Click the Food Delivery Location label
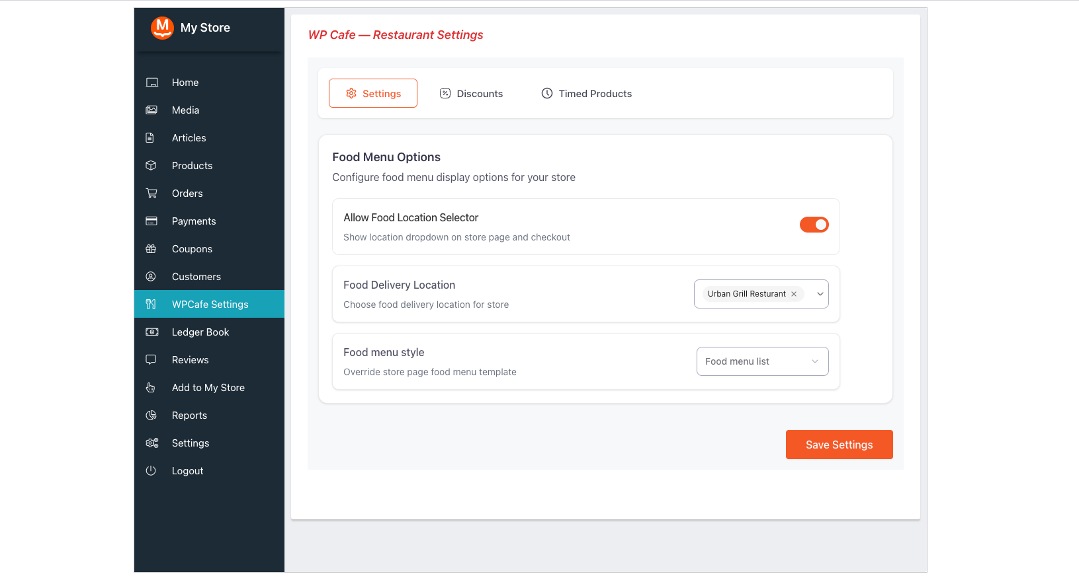The height and width of the screenshot is (580, 1079). (399, 285)
